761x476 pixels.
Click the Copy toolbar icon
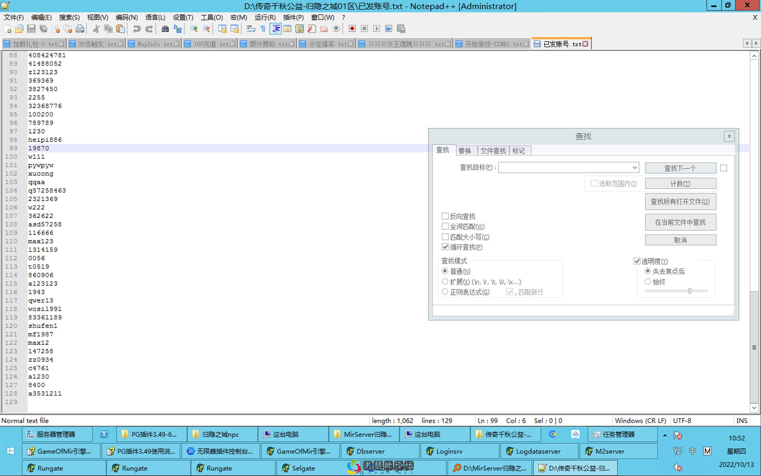pos(108,29)
